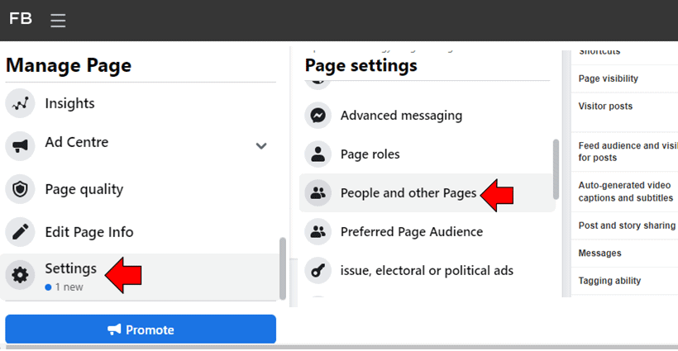The image size is (678, 351).
Task: Expand the Ad Centre chevron
Action: (x=261, y=146)
